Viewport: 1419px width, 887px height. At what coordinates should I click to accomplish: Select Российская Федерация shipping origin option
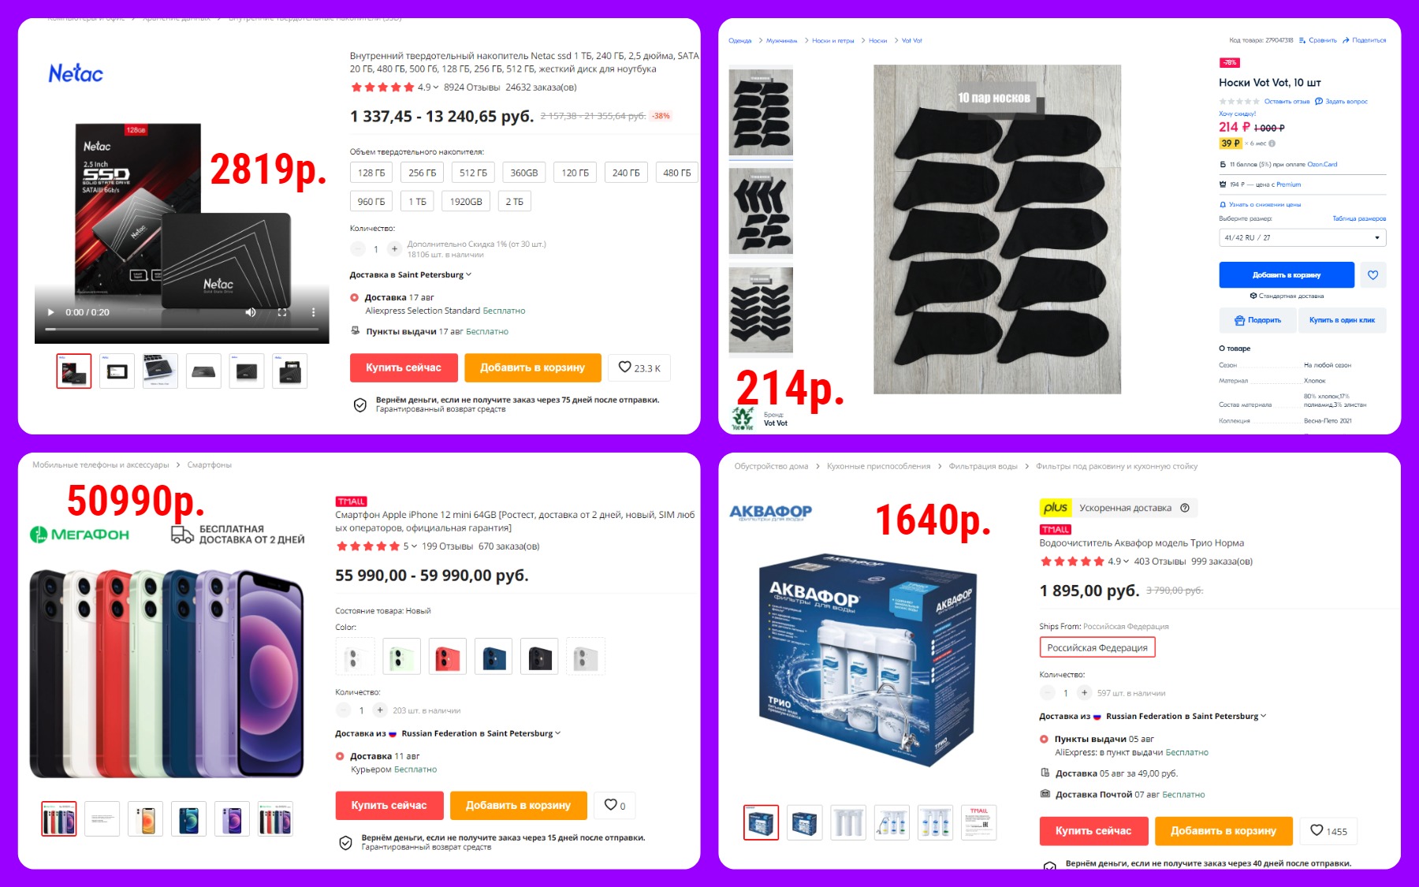pos(1097,647)
